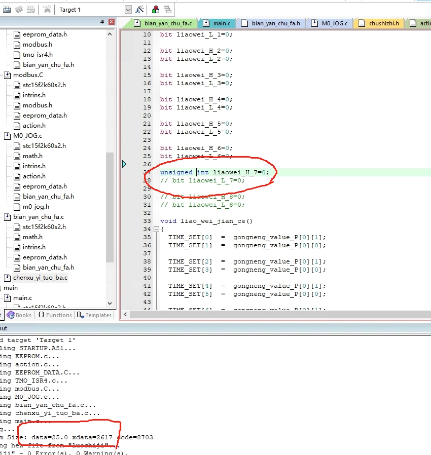Image resolution: width=431 pixels, height=455 pixels.
Task: Click header file icon beside m0_jog.h
Action: pyautogui.click(x=17, y=207)
